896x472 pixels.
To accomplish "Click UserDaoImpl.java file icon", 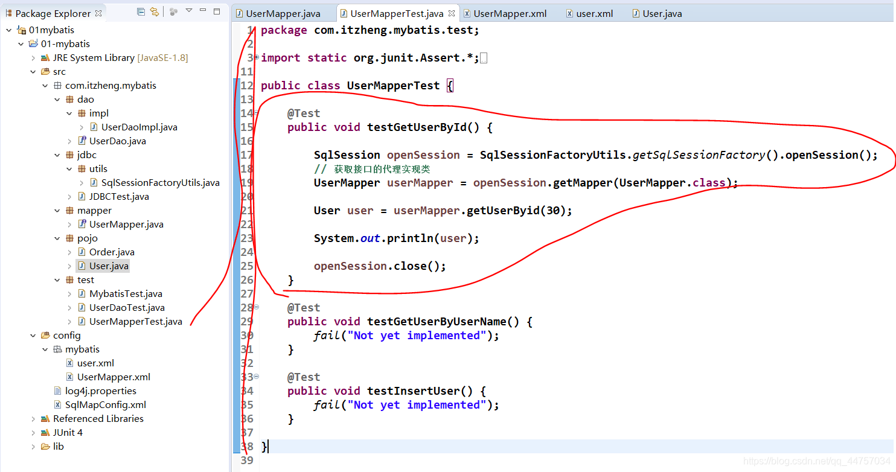I will click(x=94, y=127).
